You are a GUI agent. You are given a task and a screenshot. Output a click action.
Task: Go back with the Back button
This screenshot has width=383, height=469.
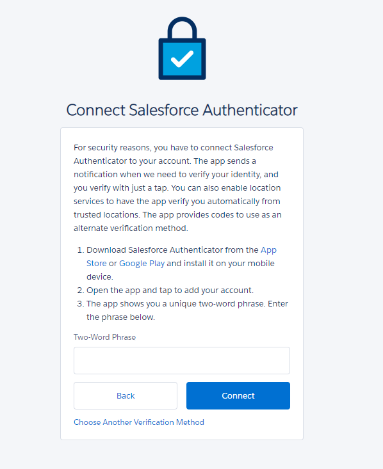click(x=126, y=395)
